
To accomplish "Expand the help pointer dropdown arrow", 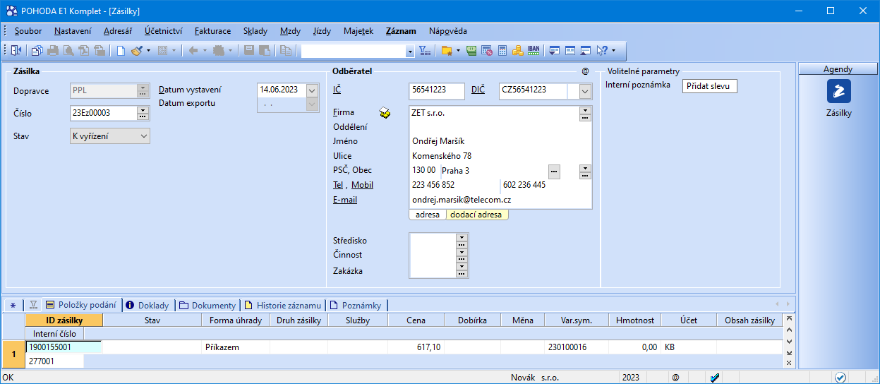I will click(x=613, y=50).
